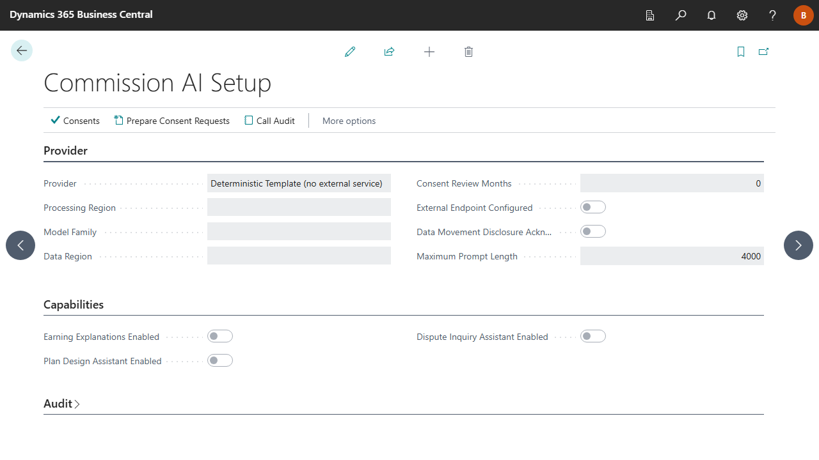Enable Plan Design Assistant Enabled toggle
Viewport: 819px width, 460px height.
pyautogui.click(x=220, y=360)
